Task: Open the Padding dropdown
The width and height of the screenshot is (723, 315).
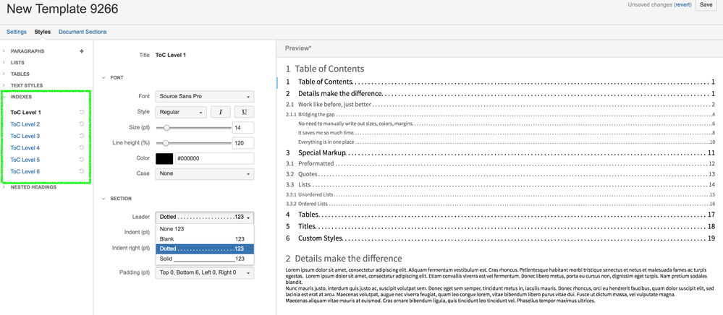Action: point(205,272)
